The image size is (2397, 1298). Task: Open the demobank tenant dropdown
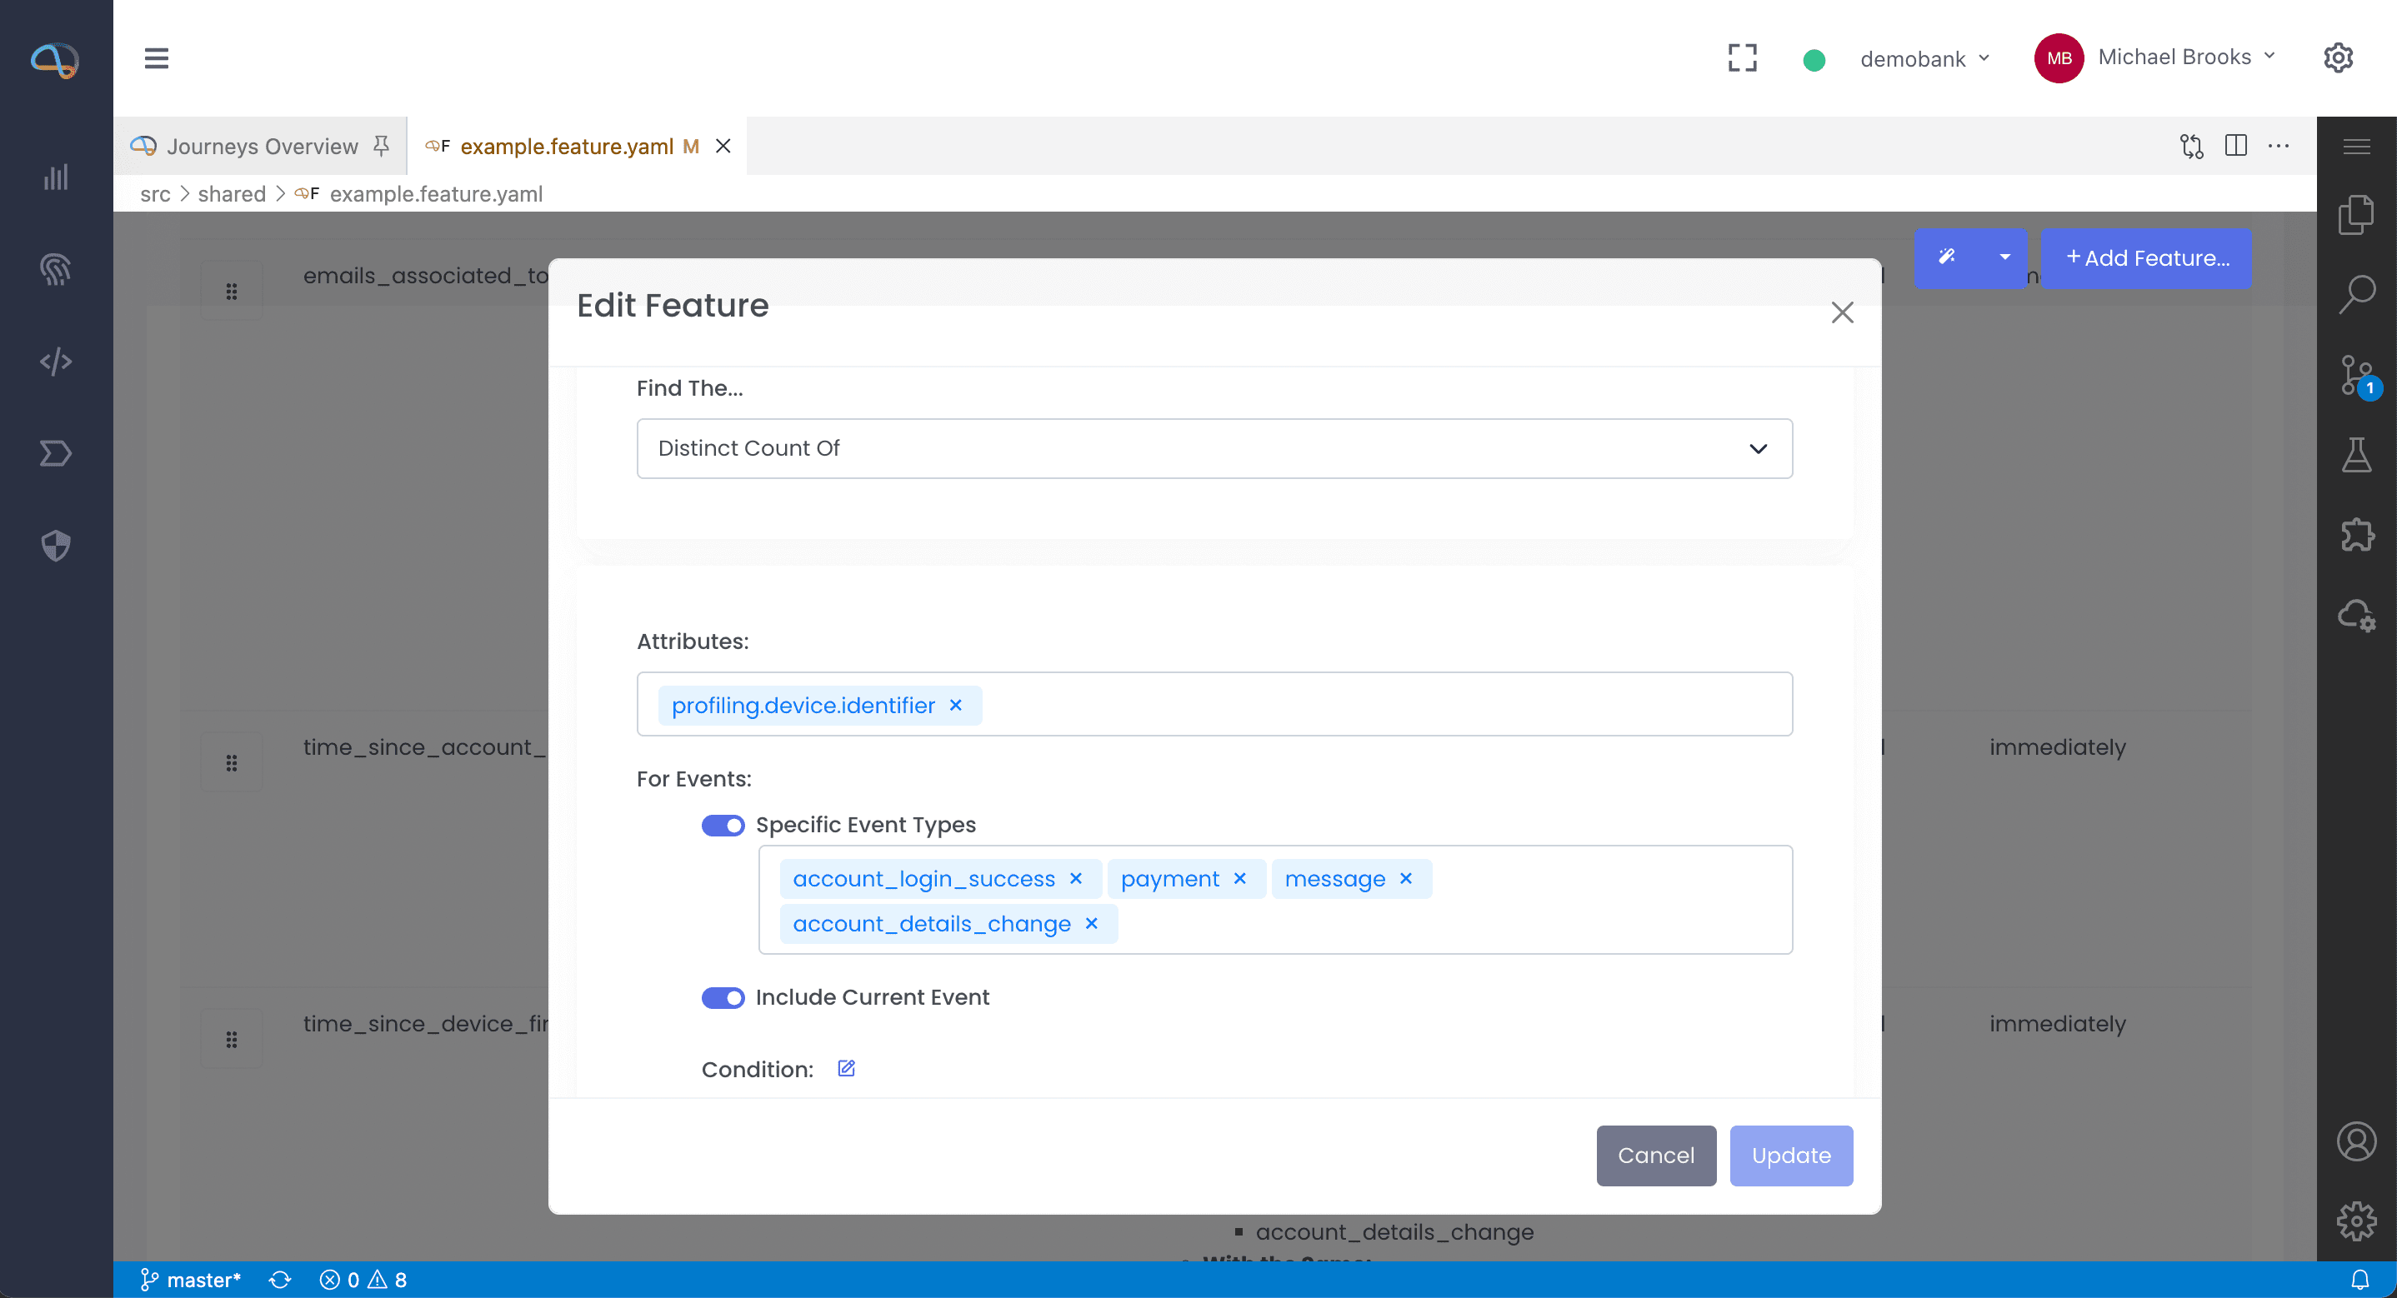point(1924,58)
